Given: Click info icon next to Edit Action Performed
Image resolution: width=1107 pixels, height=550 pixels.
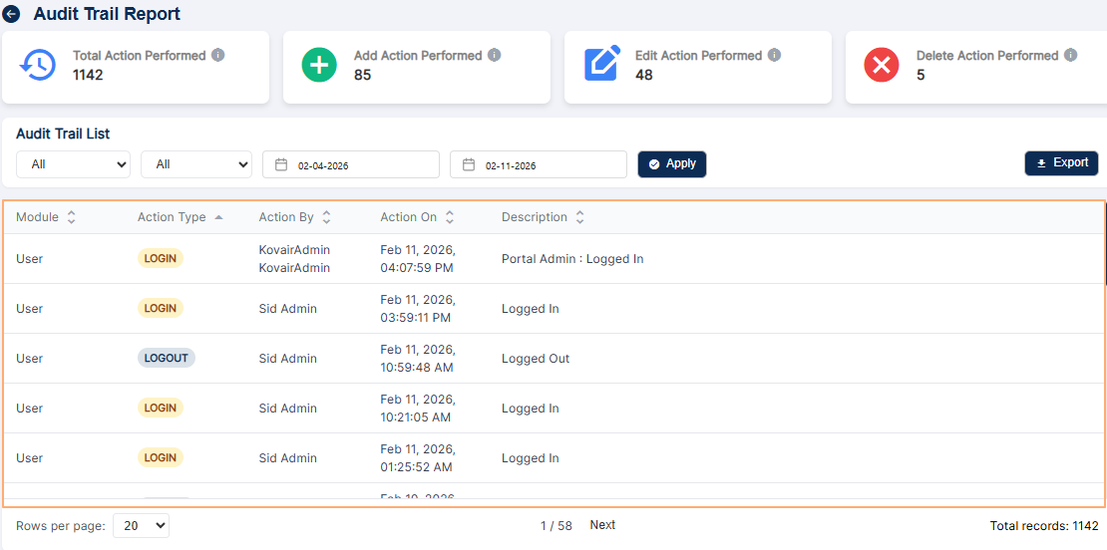Looking at the screenshot, I should click(775, 56).
